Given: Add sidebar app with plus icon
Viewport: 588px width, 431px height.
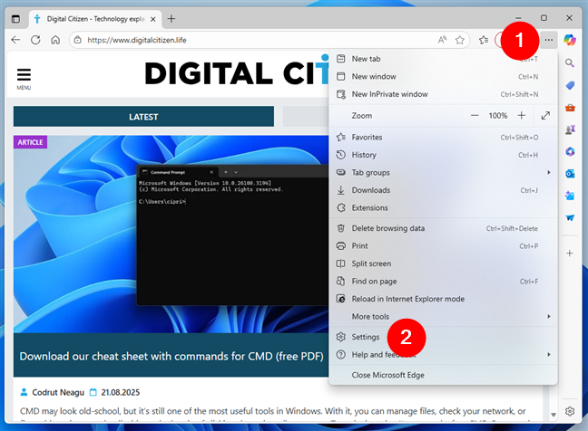Looking at the screenshot, I should tap(570, 254).
